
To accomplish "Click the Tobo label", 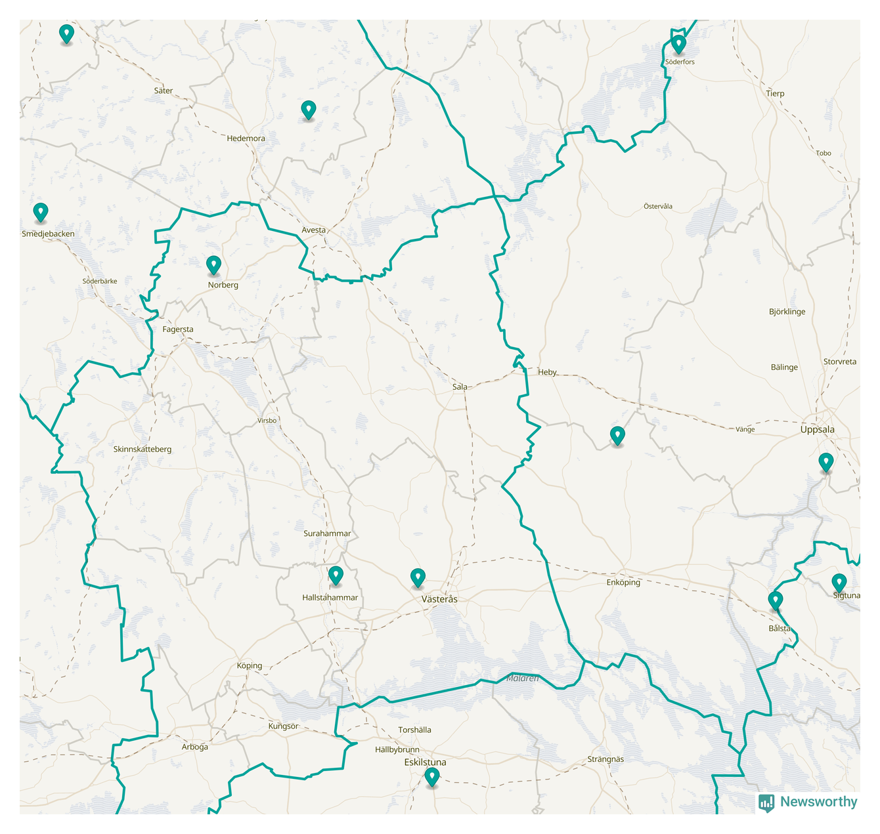I will click(x=824, y=153).
